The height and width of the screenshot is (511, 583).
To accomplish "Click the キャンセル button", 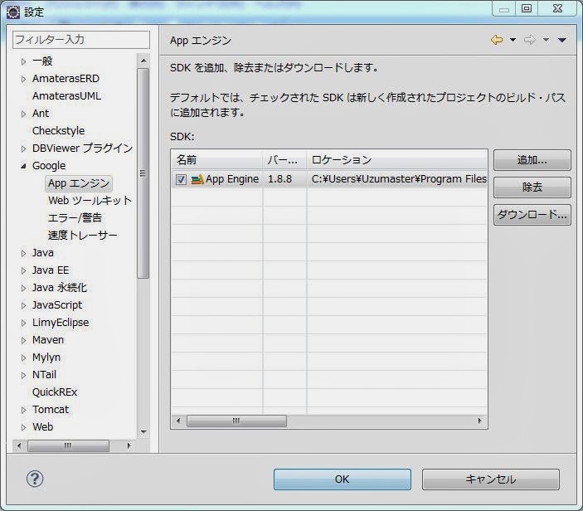I will point(490,479).
